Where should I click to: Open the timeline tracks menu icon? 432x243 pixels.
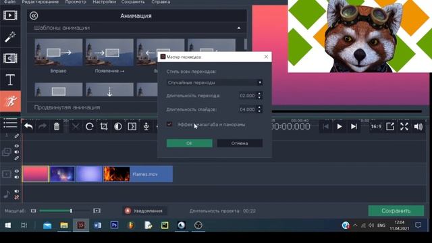click(10, 123)
